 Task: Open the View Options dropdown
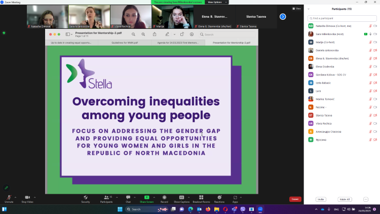(217, 2)
